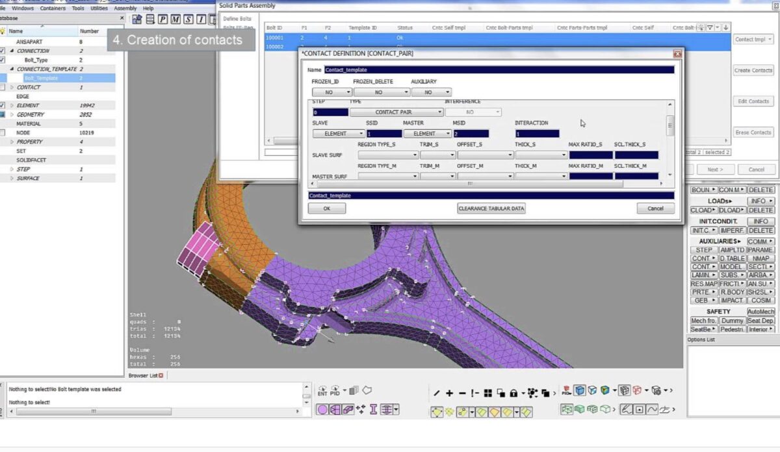Click the four-squares grid icon

pyautogui.click(x=488, y=393)
